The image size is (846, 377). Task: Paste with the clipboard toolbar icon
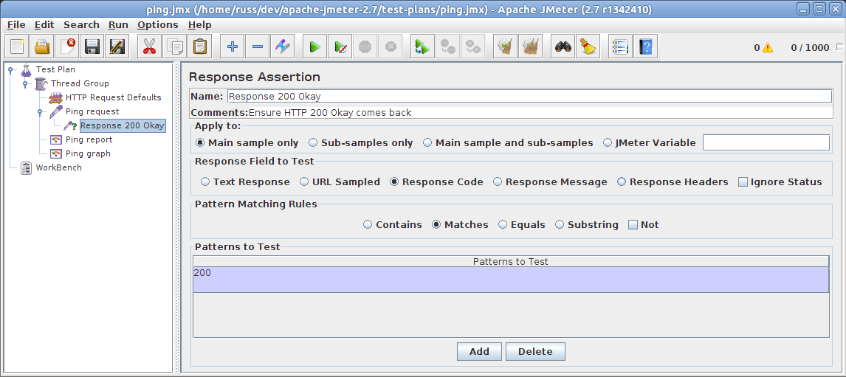[x=199, y=47]
